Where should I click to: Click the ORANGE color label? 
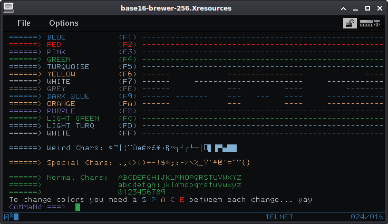[x=61, y=104]
